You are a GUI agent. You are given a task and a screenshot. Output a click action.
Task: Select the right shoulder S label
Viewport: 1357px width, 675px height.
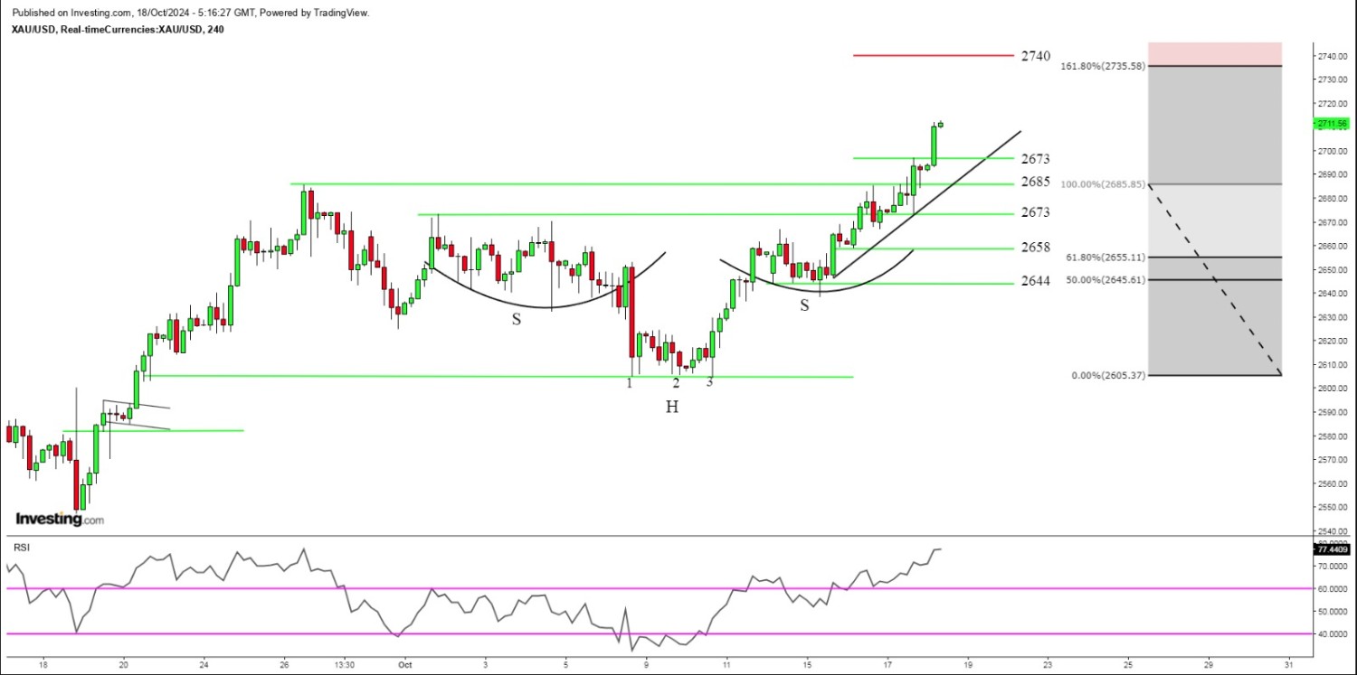(804, 306)
